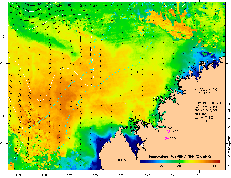This screenshot has width=231, height=178.
Task: Click the color bar value 27
Action: (x=162, y=166)
